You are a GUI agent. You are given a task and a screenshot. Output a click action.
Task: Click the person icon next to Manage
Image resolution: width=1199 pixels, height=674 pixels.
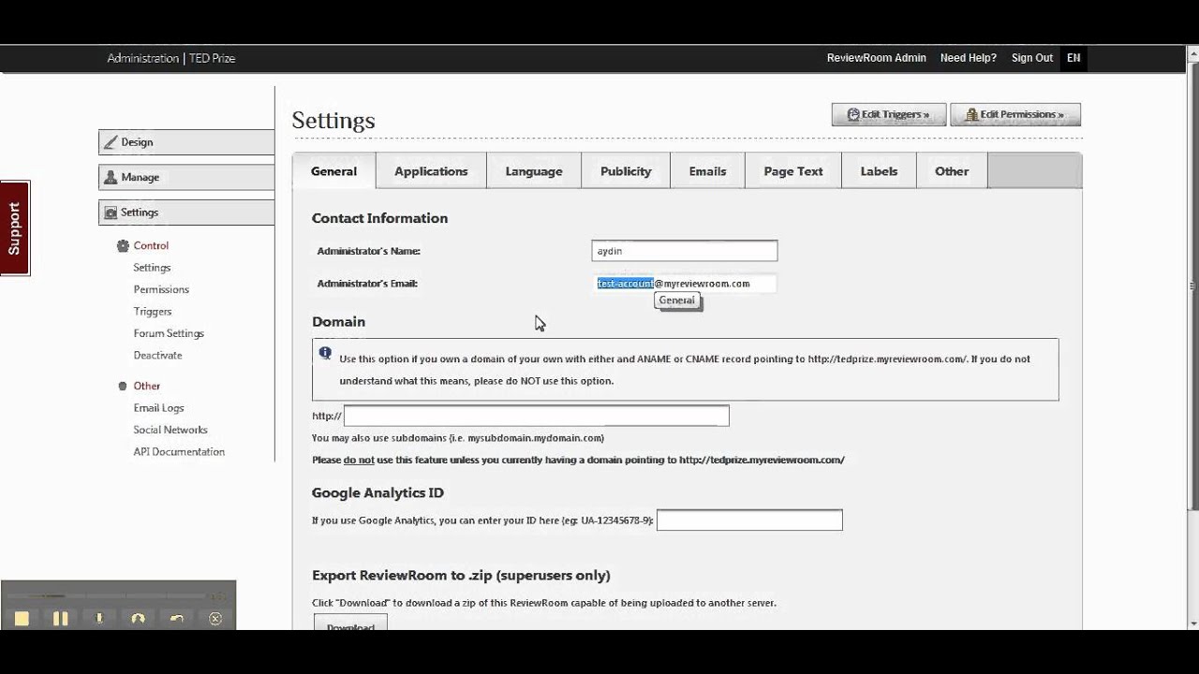(111, 177)
